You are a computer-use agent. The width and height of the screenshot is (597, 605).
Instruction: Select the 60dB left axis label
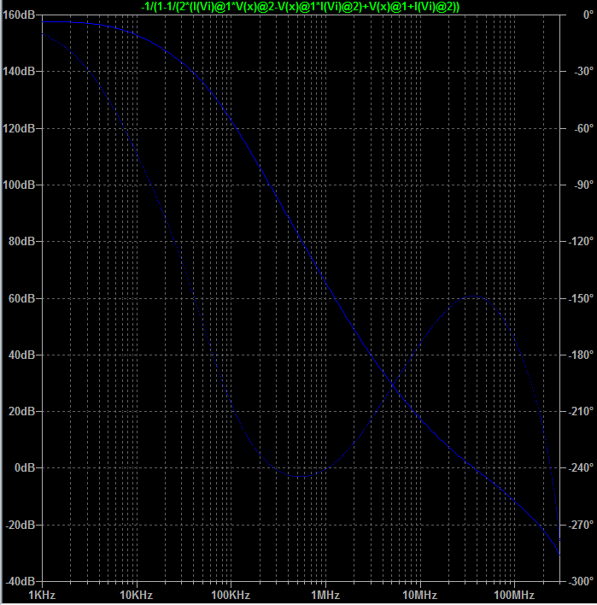click(21, 298)
